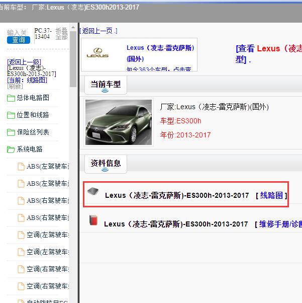Click the folder icon beside 总体电路图
The height and width of the screenshot is (303, 302).
click(11, 98)
